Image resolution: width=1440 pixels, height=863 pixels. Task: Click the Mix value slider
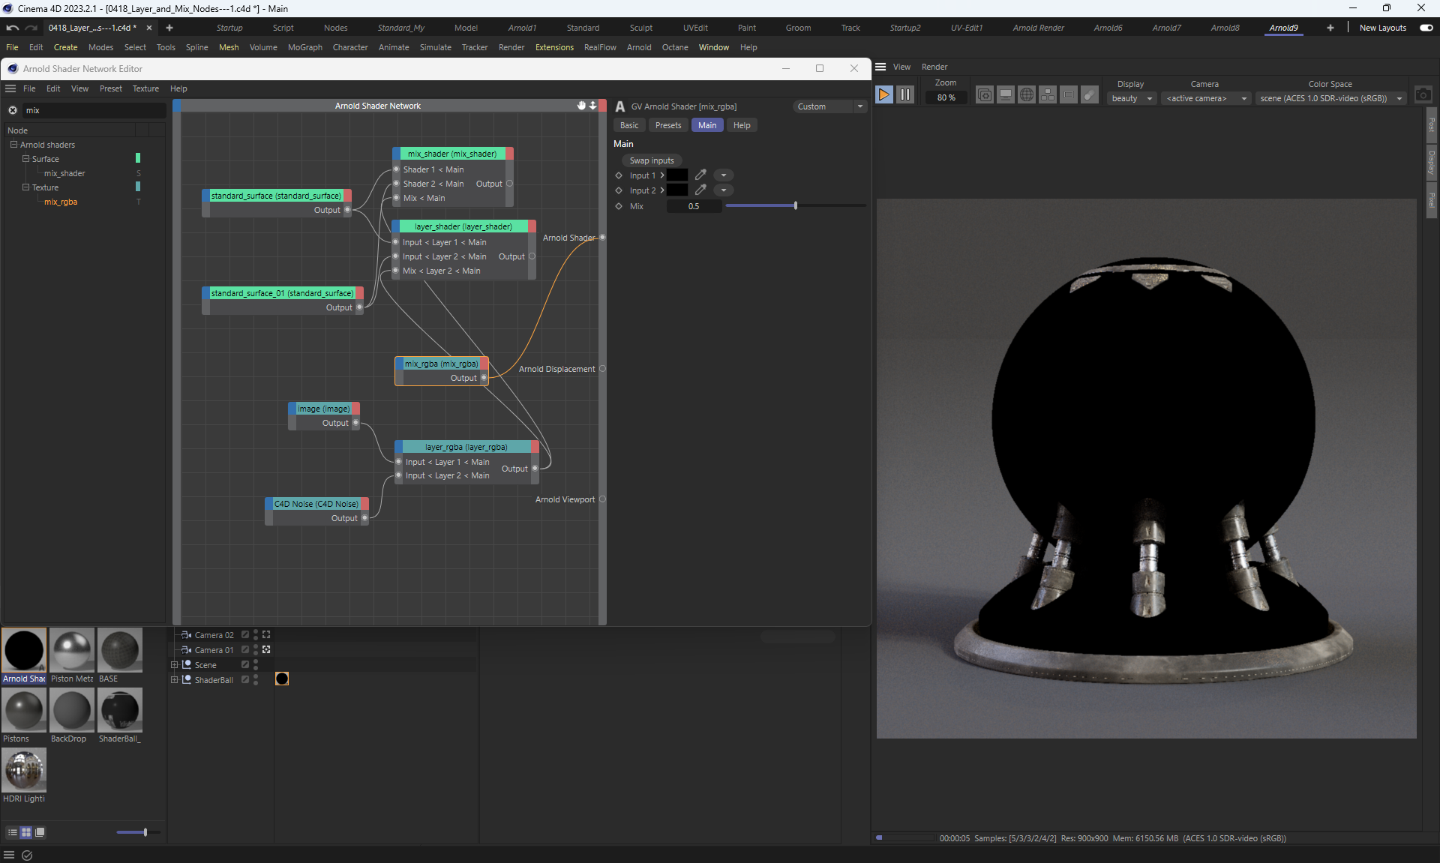(x=795, y=205)
